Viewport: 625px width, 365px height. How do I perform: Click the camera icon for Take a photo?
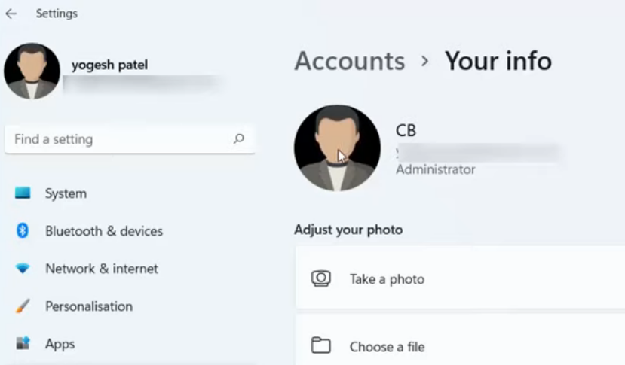pos(321,278)
